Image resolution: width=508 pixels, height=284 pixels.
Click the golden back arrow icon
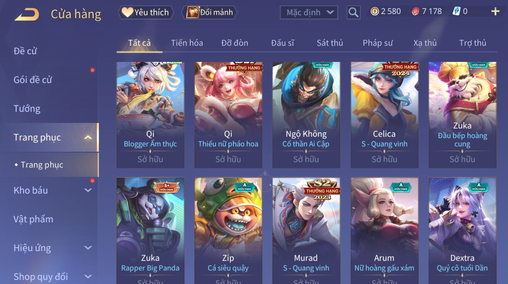pos(27,14)
